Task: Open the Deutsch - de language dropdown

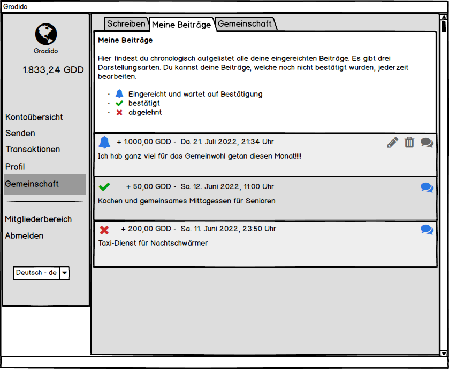Action: click(x=64, y=273)
